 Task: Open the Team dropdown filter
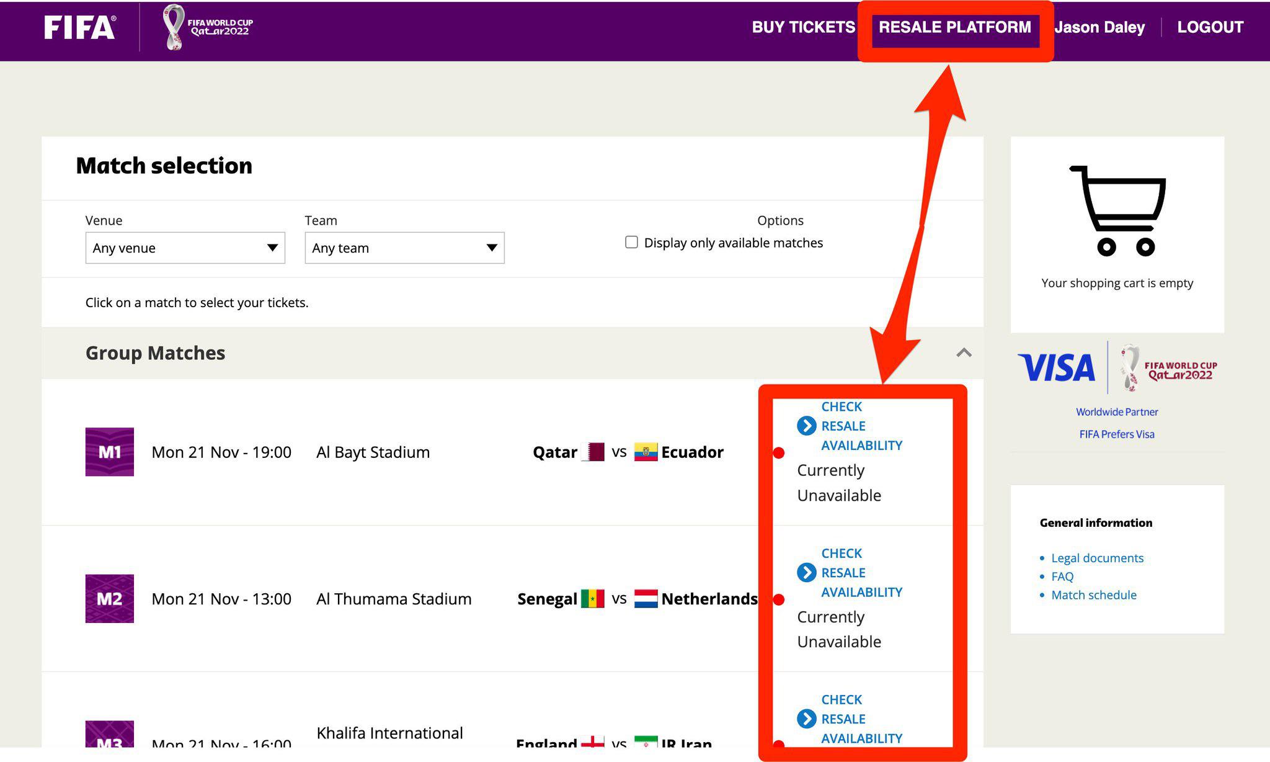point(404,247)
